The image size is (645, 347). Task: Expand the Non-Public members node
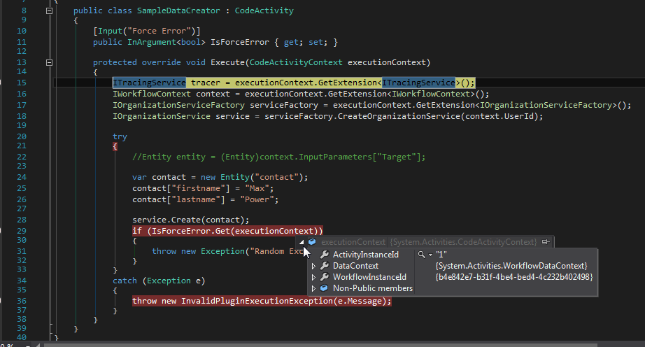313,289
